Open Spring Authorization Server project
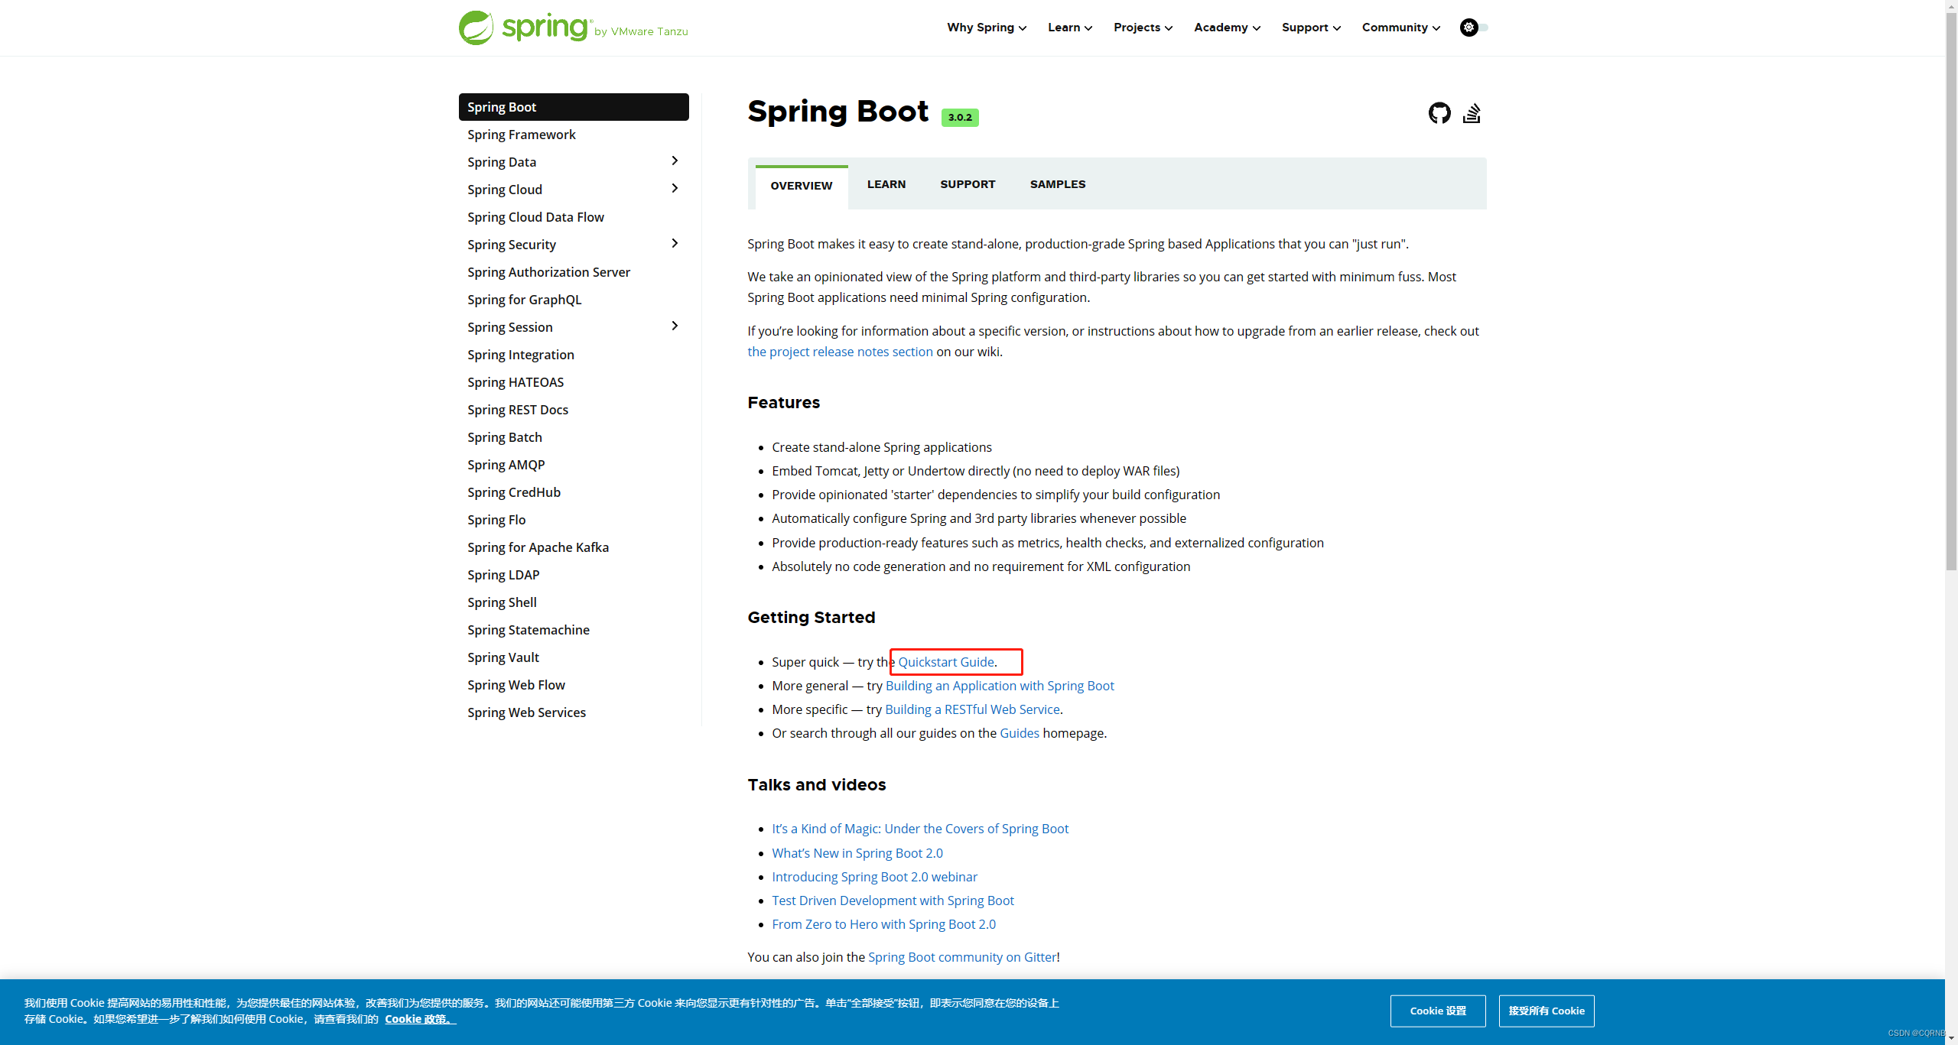 (548, 272)
